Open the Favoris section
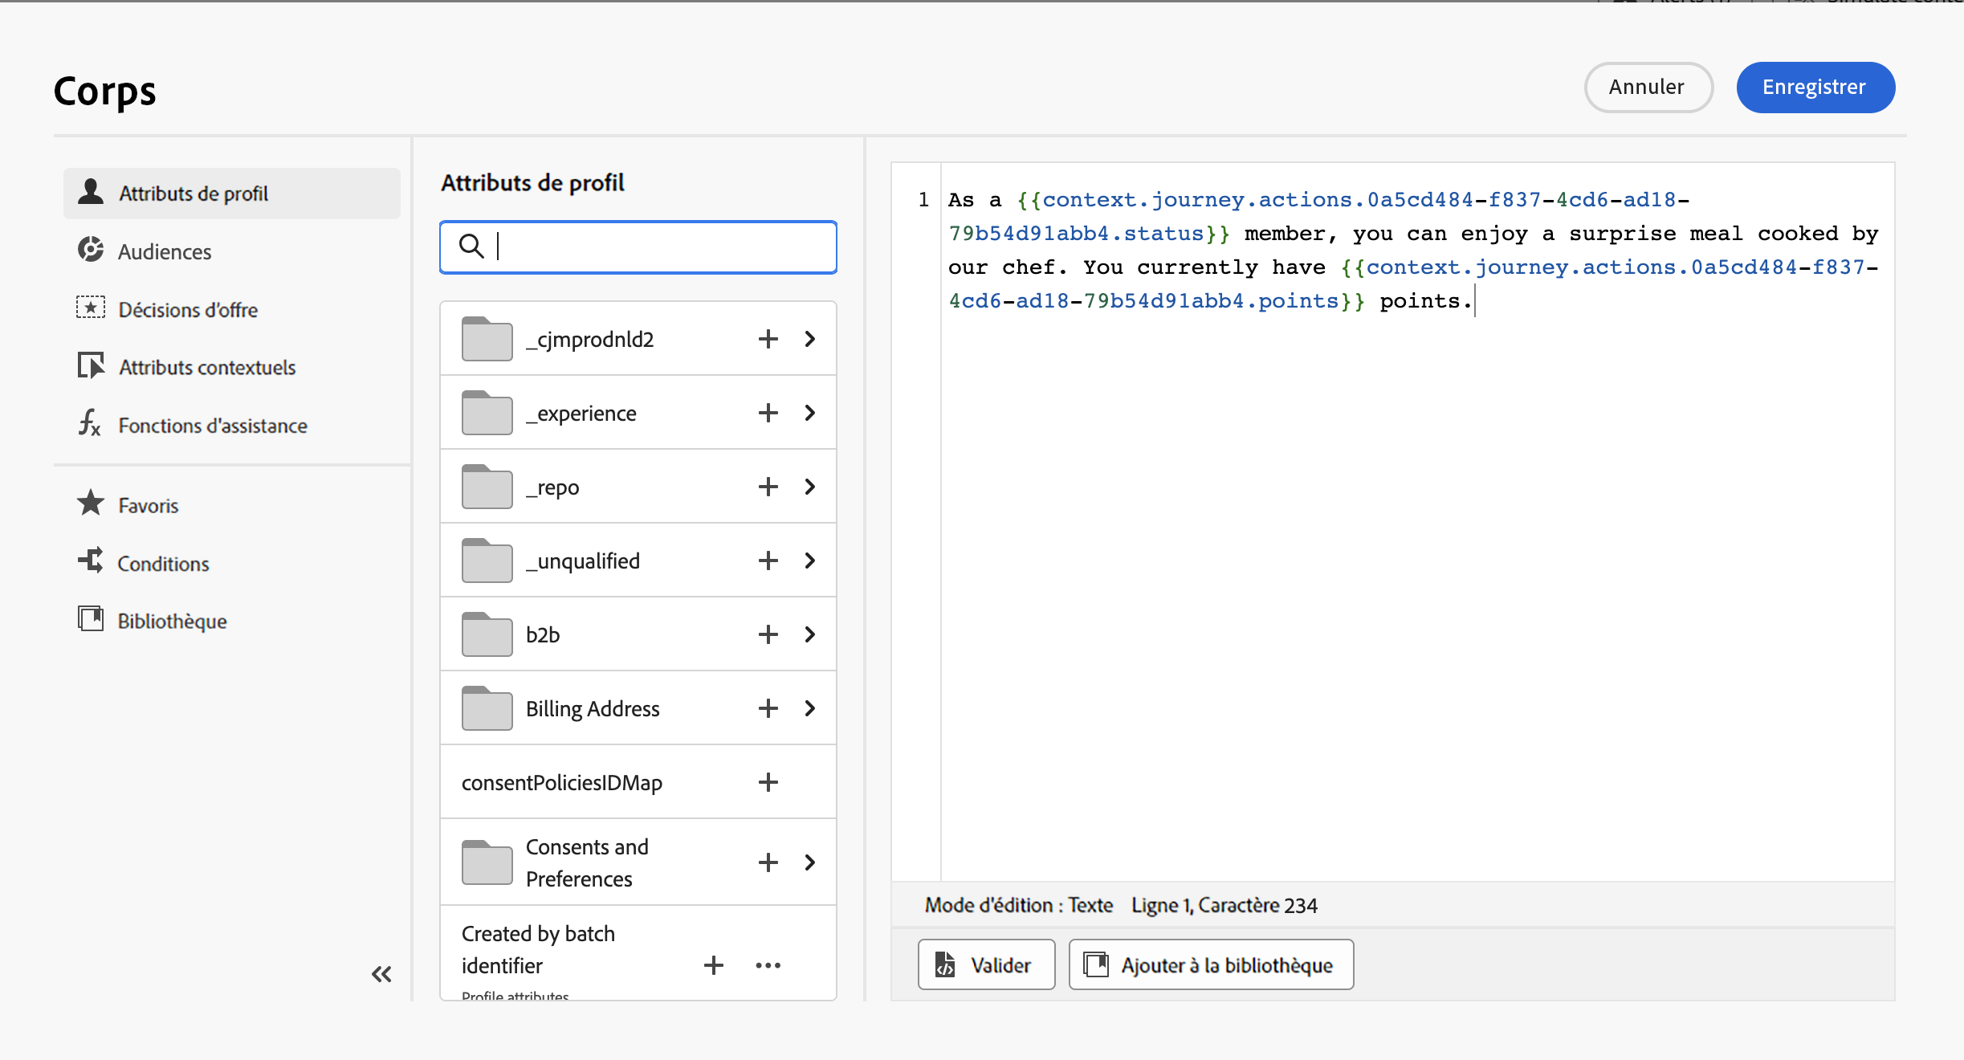The height and width of the screenshot is (1060, 1964). (148, 505)
